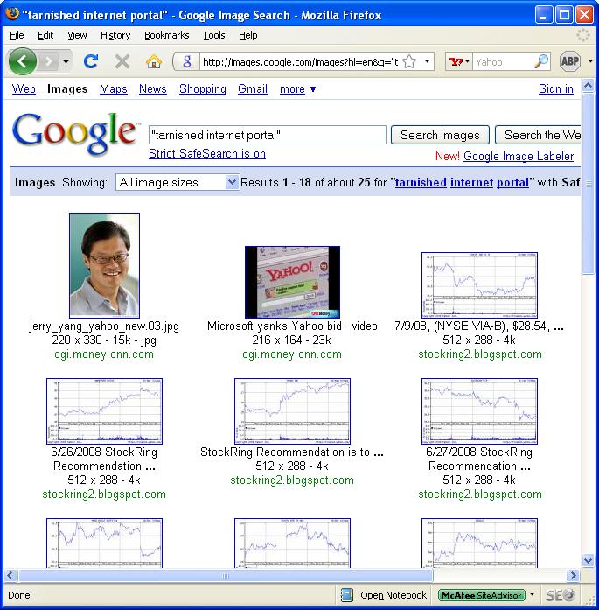Viewport: 599px width, 610px height.
Task: Open the toolbar overflow arrow beside ABP
Action: point(590,61)
